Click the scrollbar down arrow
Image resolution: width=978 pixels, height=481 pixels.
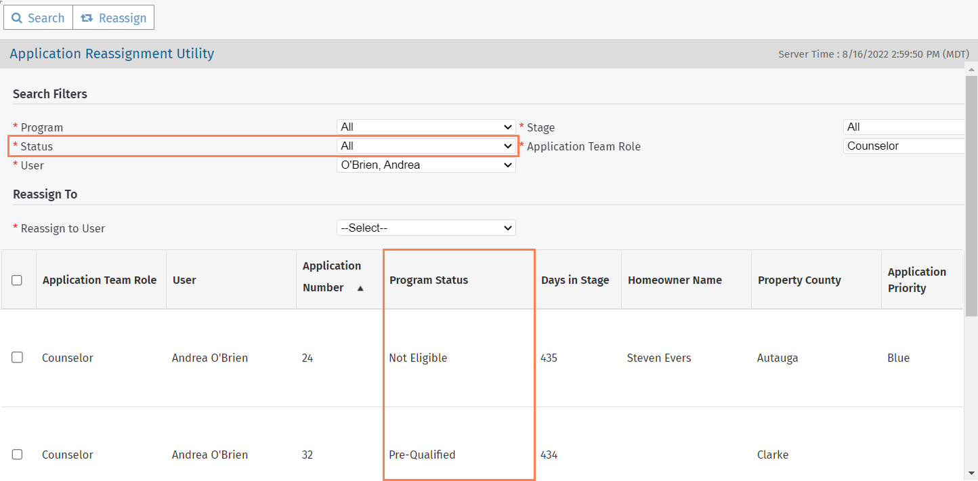972,473
